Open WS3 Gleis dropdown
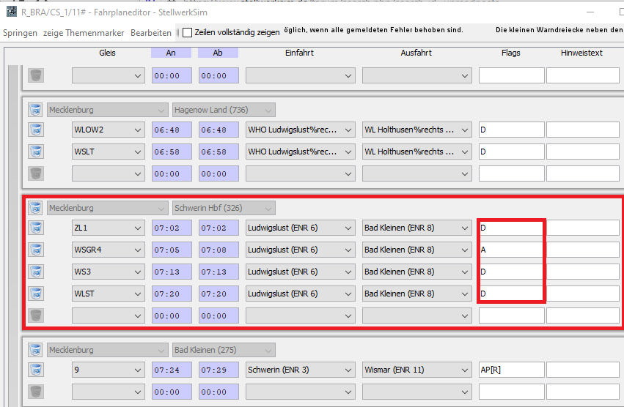Image resolution: width=624 pixels, height=407 pixels. 109,272
